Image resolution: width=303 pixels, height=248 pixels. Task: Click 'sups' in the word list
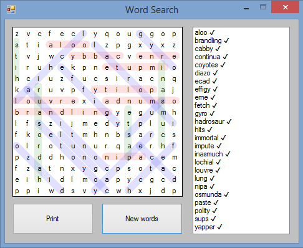[205, 219]
